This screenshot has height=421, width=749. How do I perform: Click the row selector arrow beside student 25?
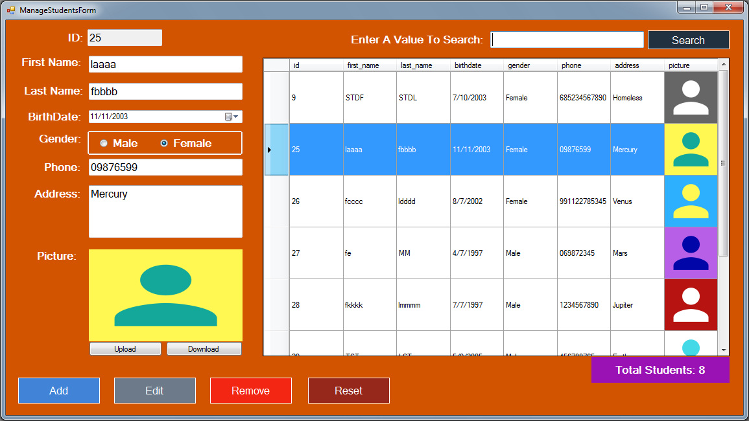pos(270,149)
